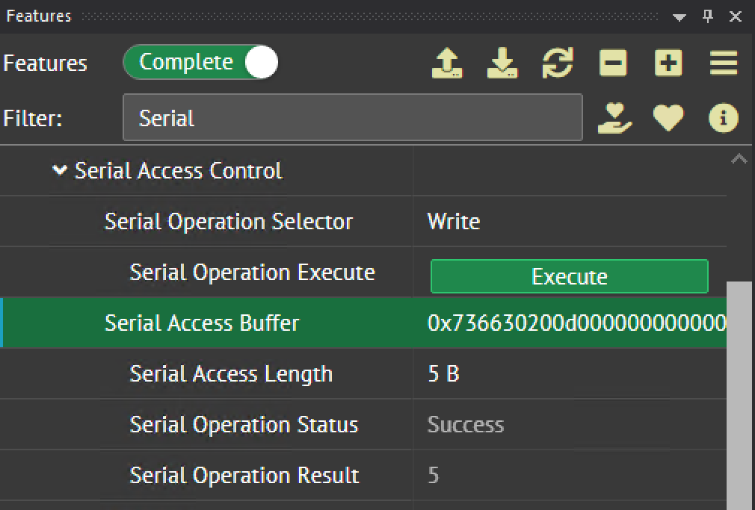
Task: Collapse Serial Access Control category
Action: tap(60, 171)
